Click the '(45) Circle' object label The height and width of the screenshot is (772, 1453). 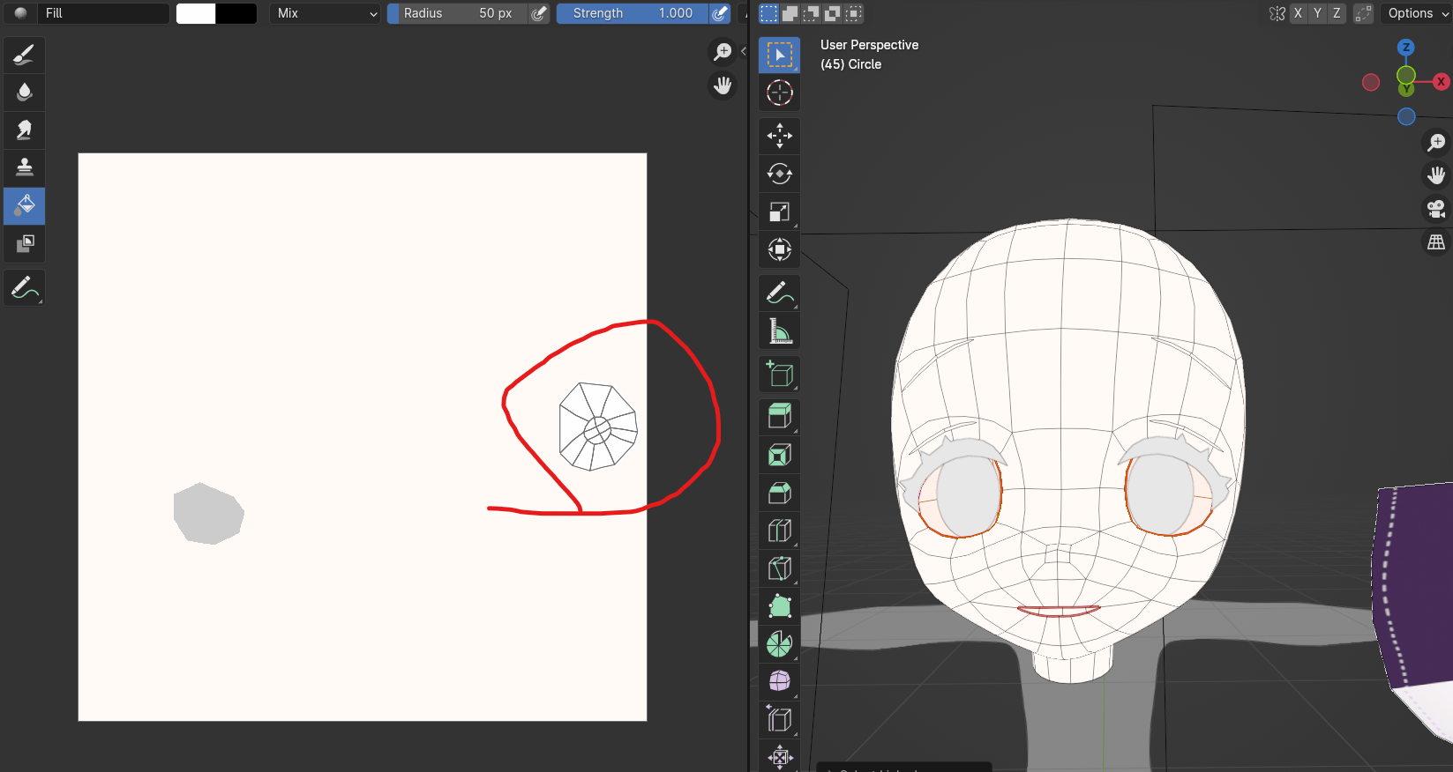coord(850,64)
